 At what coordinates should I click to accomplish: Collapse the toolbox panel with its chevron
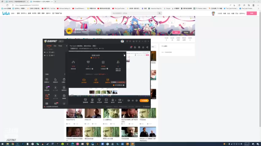click(65, 74)
